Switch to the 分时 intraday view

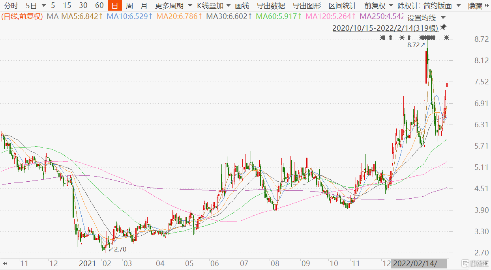click(11, 6)
